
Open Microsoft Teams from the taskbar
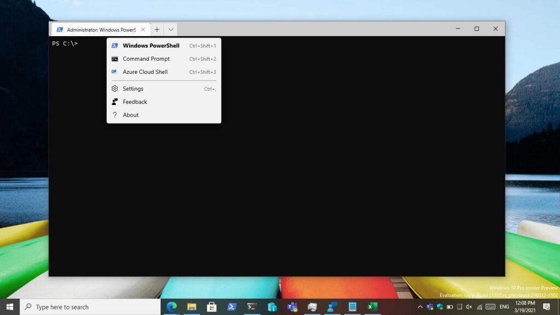point(292,307)
